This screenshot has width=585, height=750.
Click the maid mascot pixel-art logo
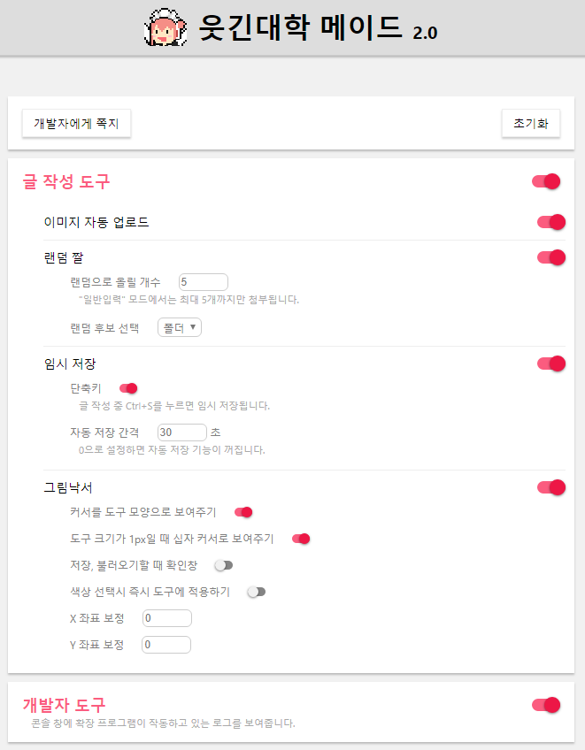click(165, 27)
